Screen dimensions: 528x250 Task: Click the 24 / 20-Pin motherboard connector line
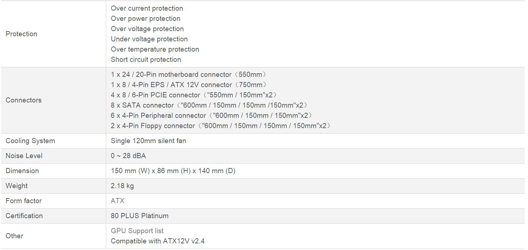point(188,75)
